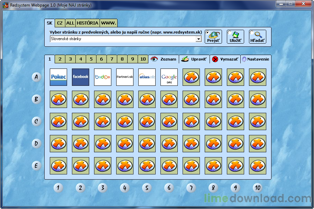Open the Pokec website shortcut

point(58,77)
